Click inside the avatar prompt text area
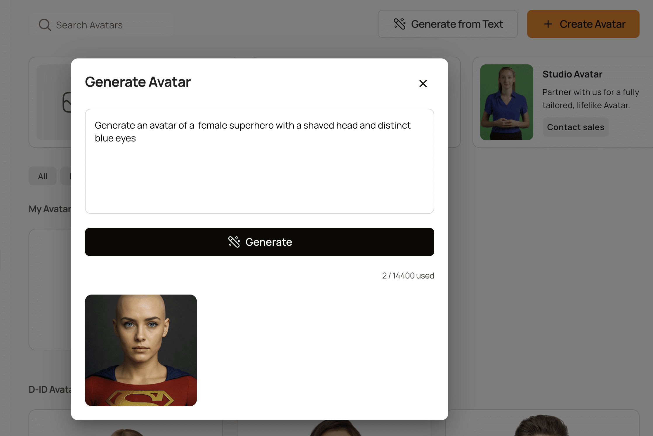The height and width of the screenshot is (436, 653). coord(259,161)
